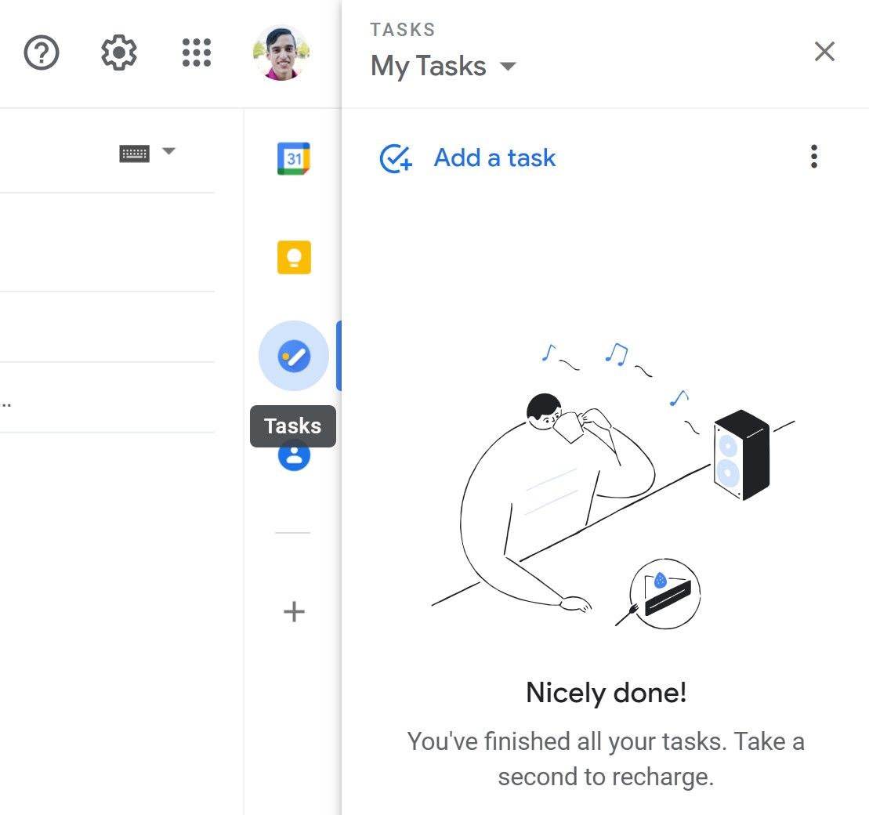Open Gmail help
This screenshot has width=869, height=815.
[42, 53]
